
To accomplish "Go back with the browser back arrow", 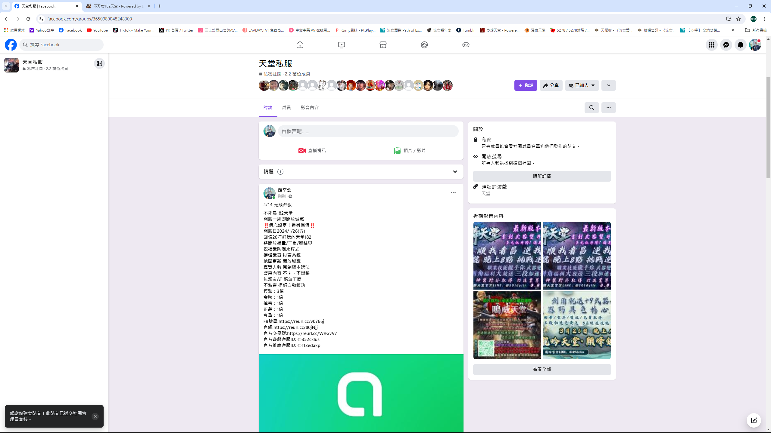I will coord(7,19).
